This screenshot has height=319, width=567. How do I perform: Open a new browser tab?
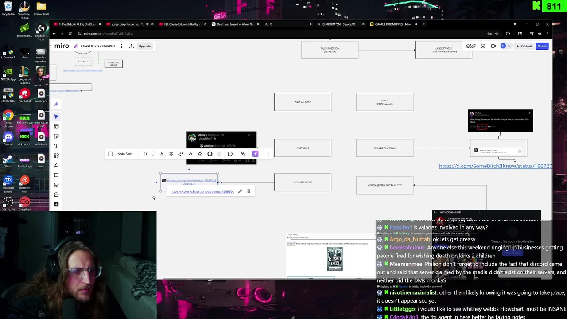pos(424,24)
